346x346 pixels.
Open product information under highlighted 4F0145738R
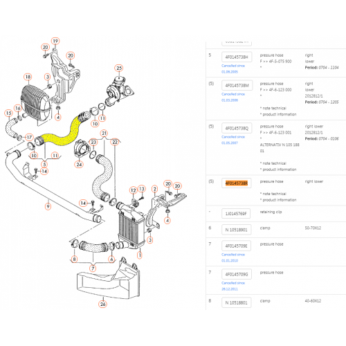[280, 200]
